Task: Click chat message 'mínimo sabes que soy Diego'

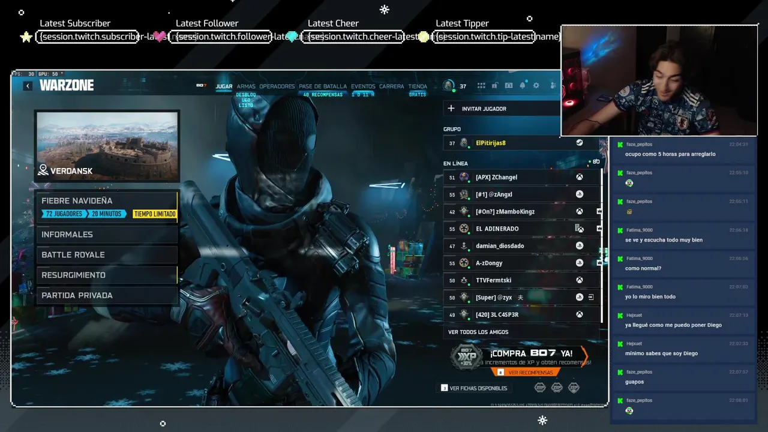Action: 661,353
